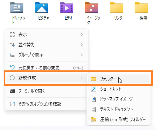Click the undo arrow icon beside 元に戻す

click(12, 68)
